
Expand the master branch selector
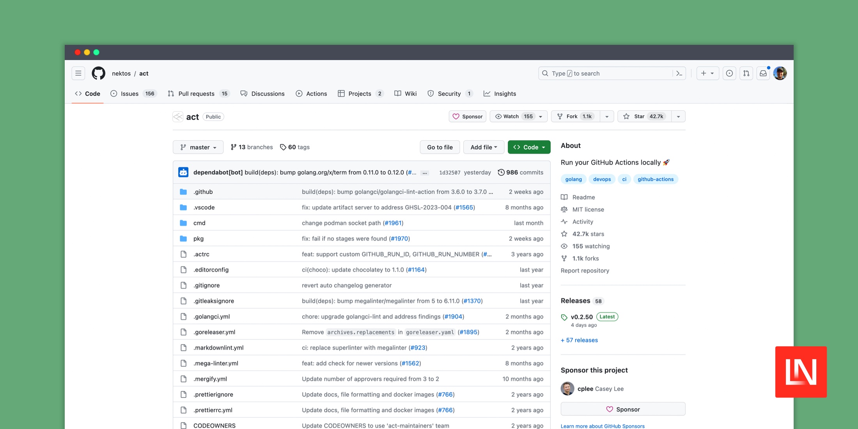[x=198, y=147]
